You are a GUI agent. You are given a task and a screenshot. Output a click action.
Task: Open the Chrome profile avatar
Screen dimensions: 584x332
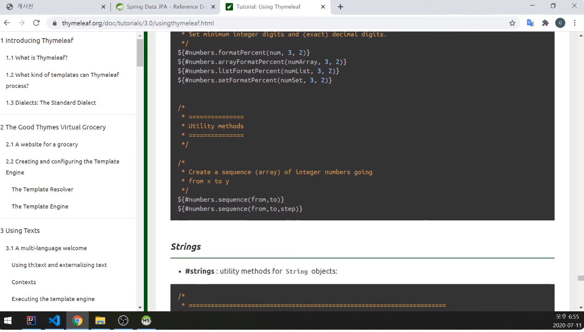560,23
